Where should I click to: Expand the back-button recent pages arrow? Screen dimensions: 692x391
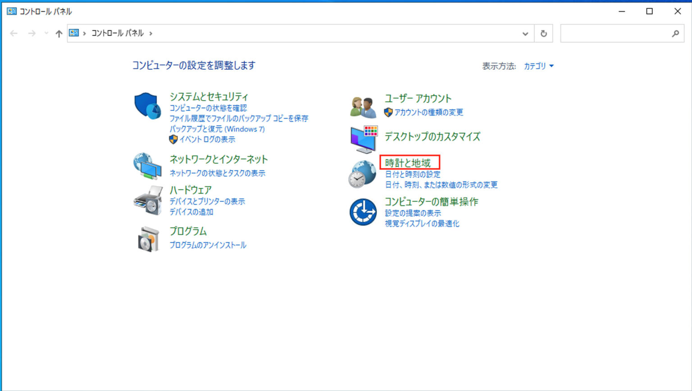[46, 33]
